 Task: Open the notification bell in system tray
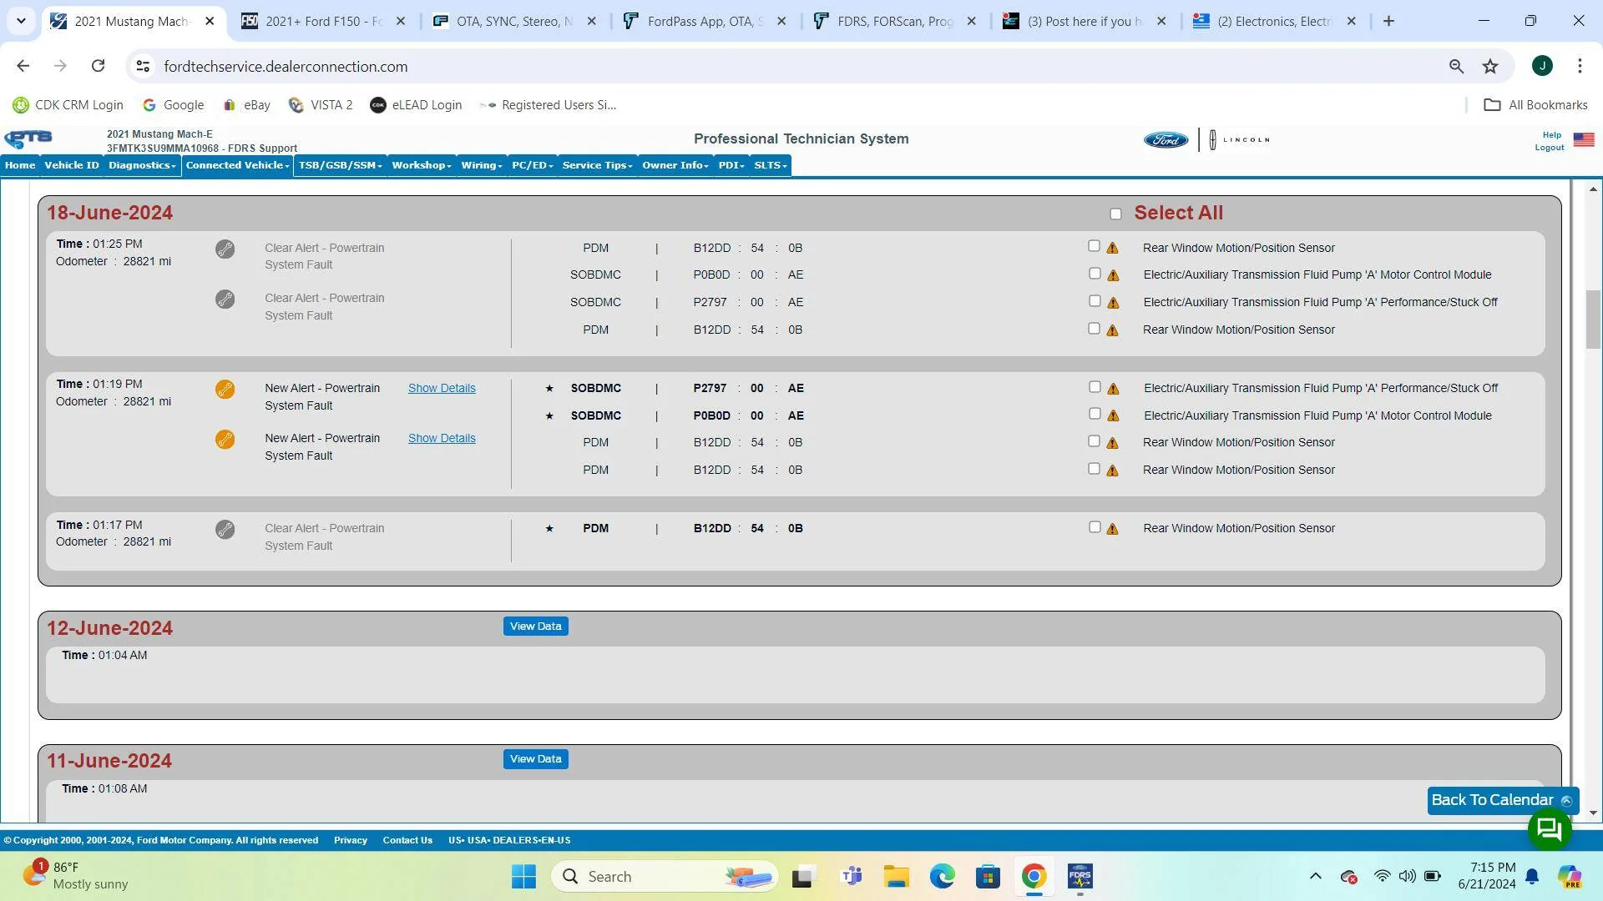1532,876
